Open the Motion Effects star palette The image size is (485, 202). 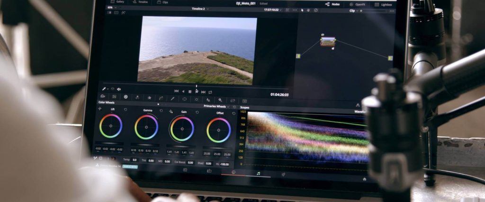click(x=149, y=98)
